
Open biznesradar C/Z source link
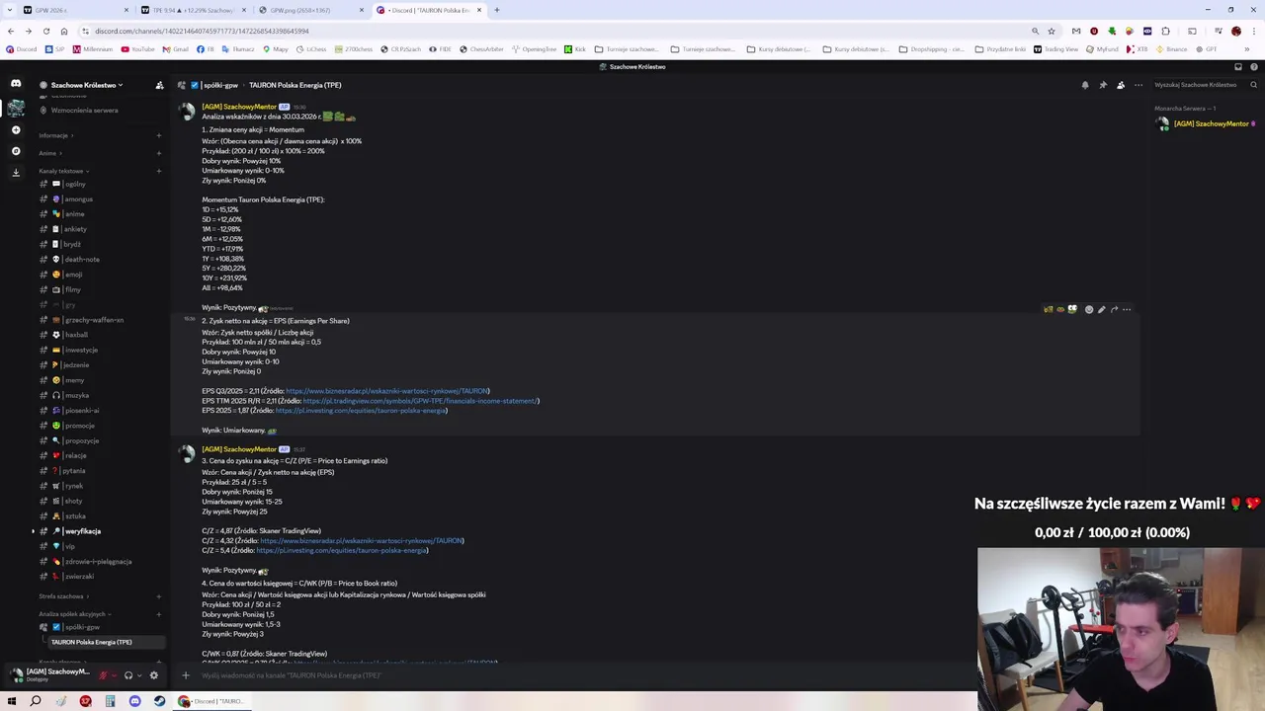pos(362,541)
